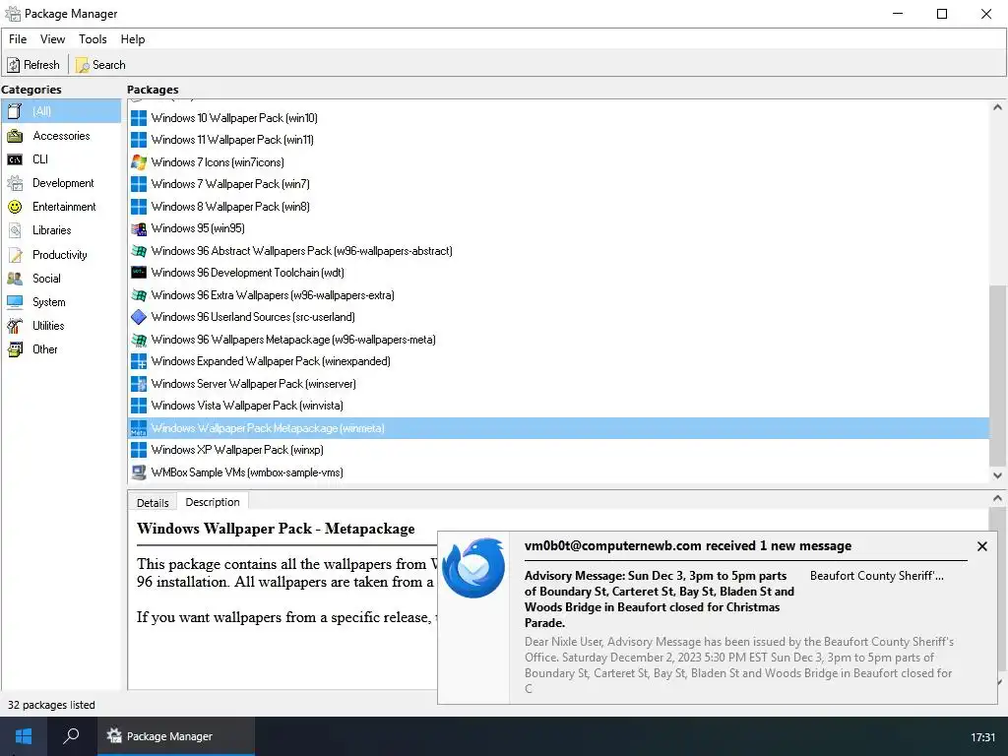Open the Tools menu

[x=93, y=39]
